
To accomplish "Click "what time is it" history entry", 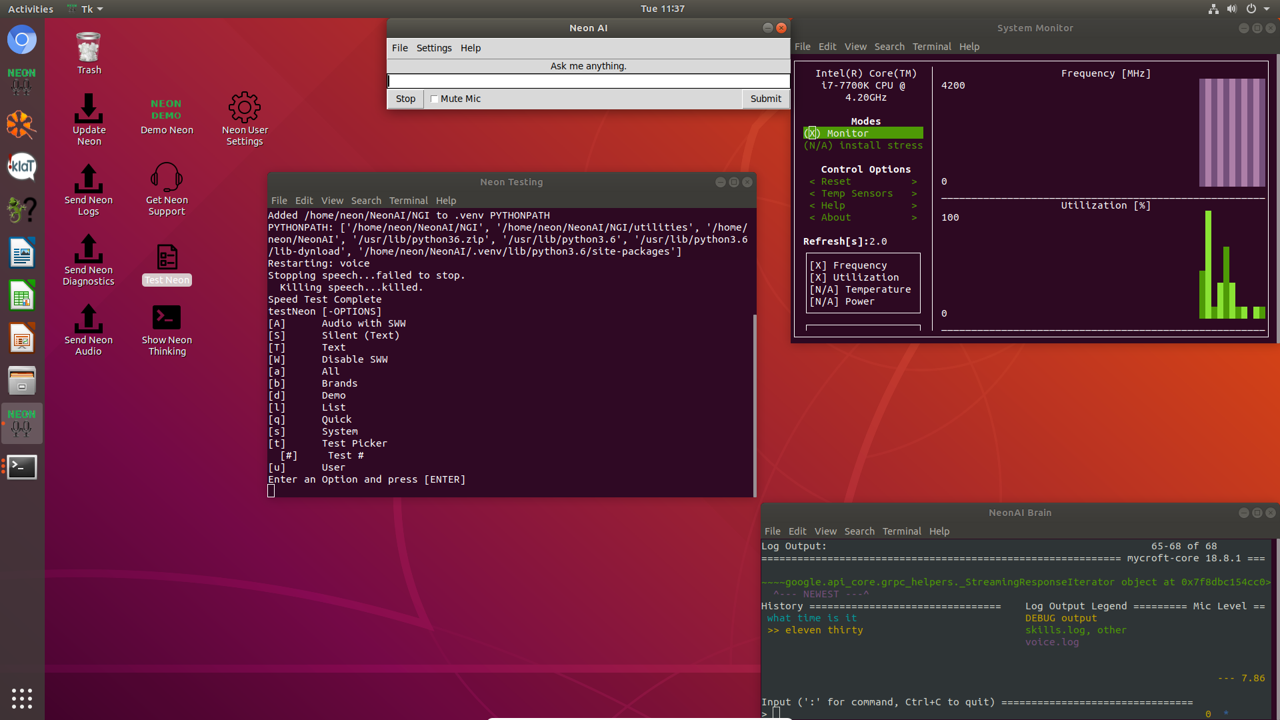I will [x=811, y=618].
